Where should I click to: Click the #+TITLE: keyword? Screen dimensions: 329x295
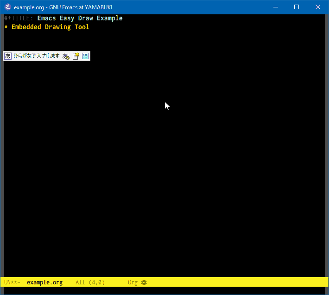tap(19, 18)
